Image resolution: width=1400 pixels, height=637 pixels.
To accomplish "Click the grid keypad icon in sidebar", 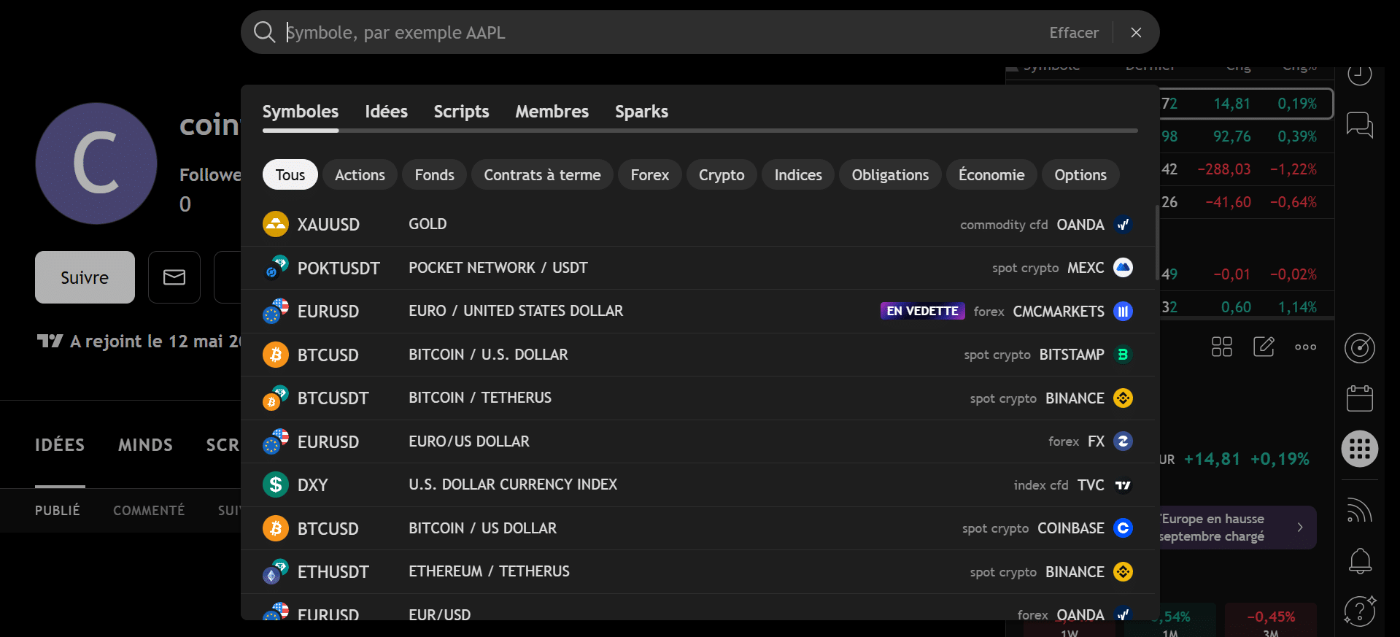I will (1359, 449).
